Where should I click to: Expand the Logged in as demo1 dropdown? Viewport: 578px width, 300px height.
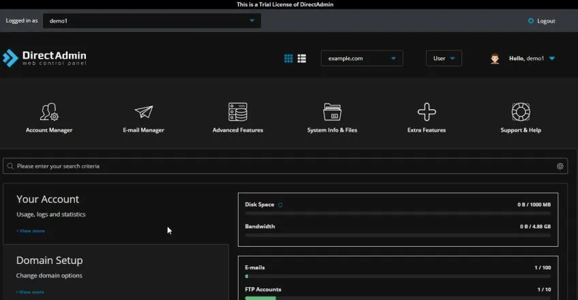pos(151,20)
